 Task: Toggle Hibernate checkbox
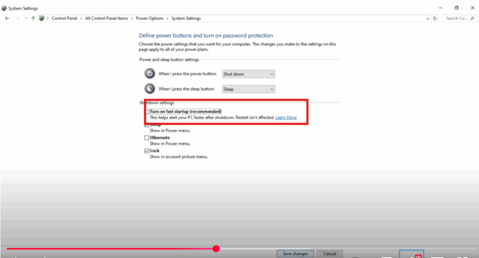146,138
